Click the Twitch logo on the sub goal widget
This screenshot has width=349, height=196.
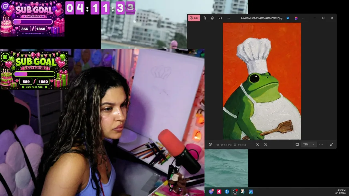5,7
